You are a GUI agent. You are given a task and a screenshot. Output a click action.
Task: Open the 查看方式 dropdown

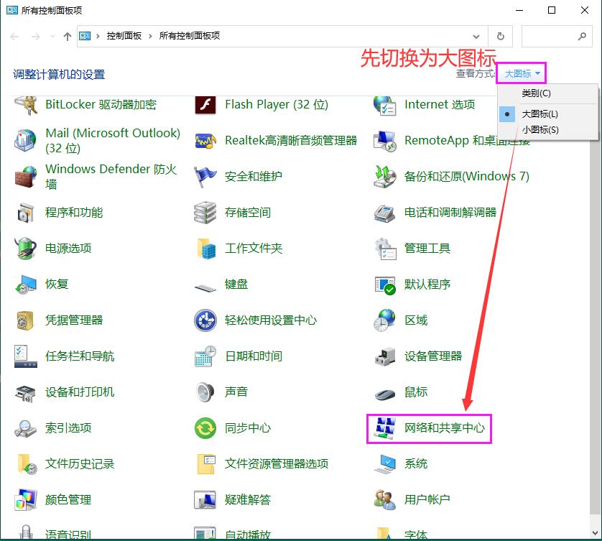coord(522,73)
